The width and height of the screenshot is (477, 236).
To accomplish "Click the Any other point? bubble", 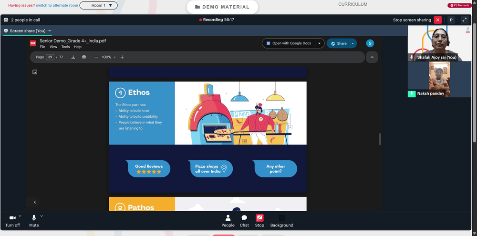I will point(276,169).
